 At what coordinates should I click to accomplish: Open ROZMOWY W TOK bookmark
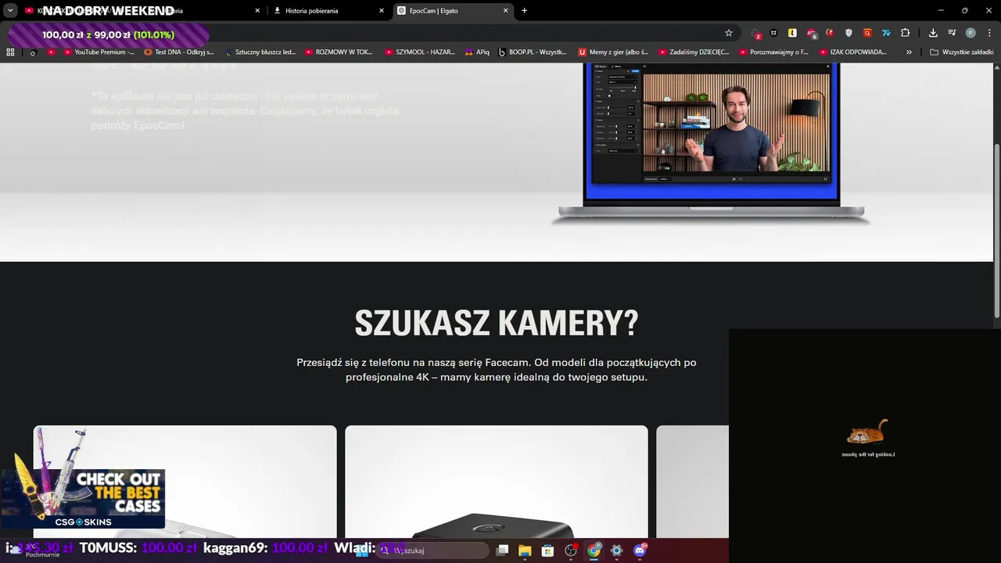pos(339,52)
